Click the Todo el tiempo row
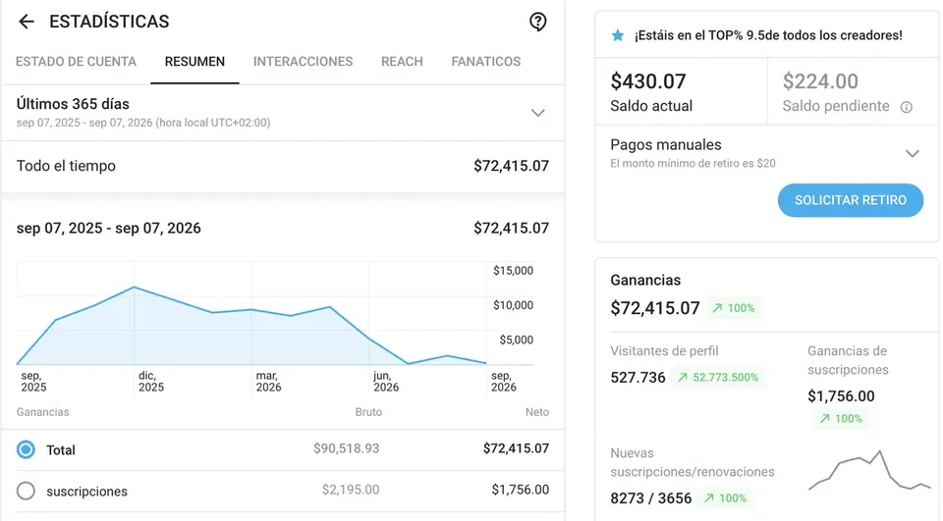 pos(283,166)
